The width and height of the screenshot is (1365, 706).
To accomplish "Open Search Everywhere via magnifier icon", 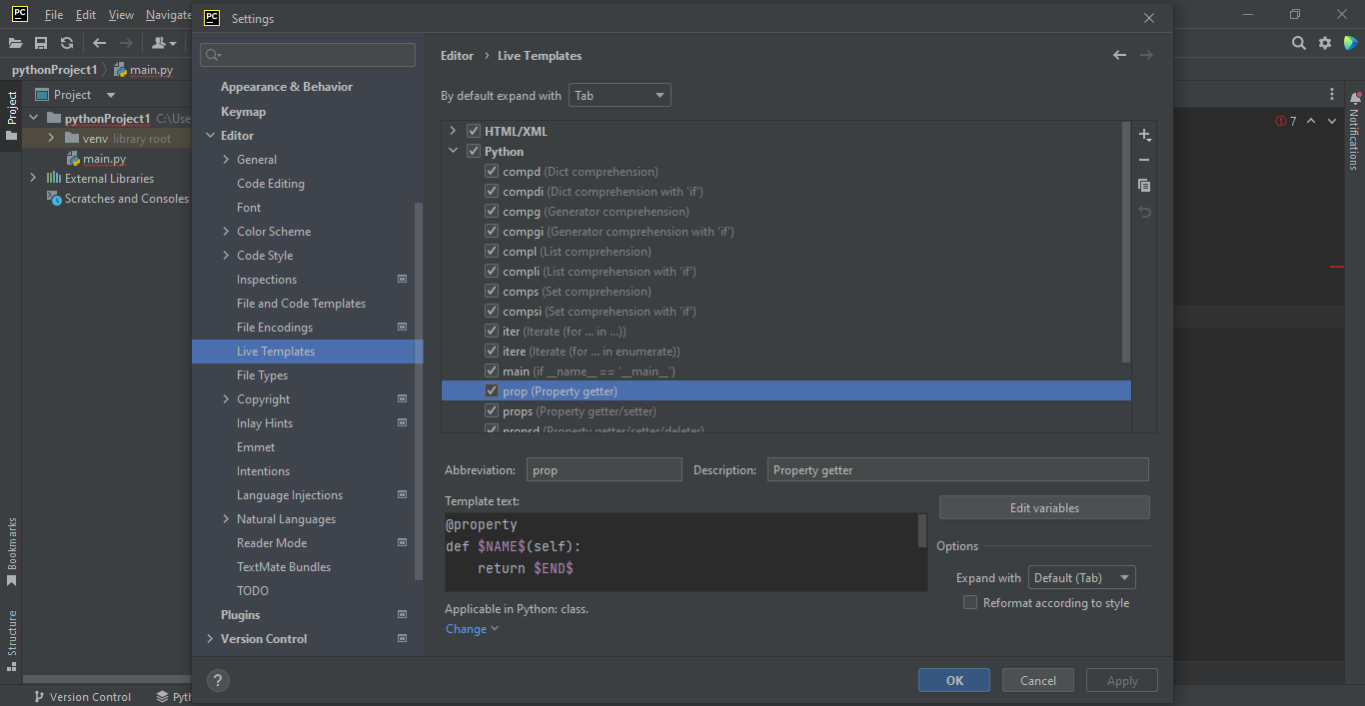I will 1298,43.
